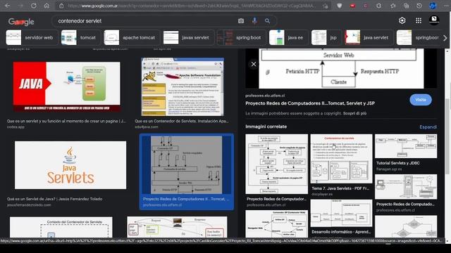Click the browser address bar URL
The image size is (451, 253).
[191, 6]
